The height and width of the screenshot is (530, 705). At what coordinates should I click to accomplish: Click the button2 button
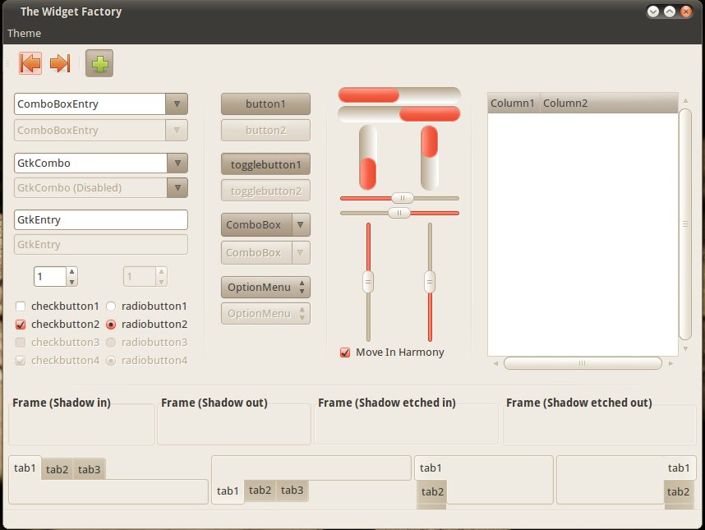tap(265, 131)
